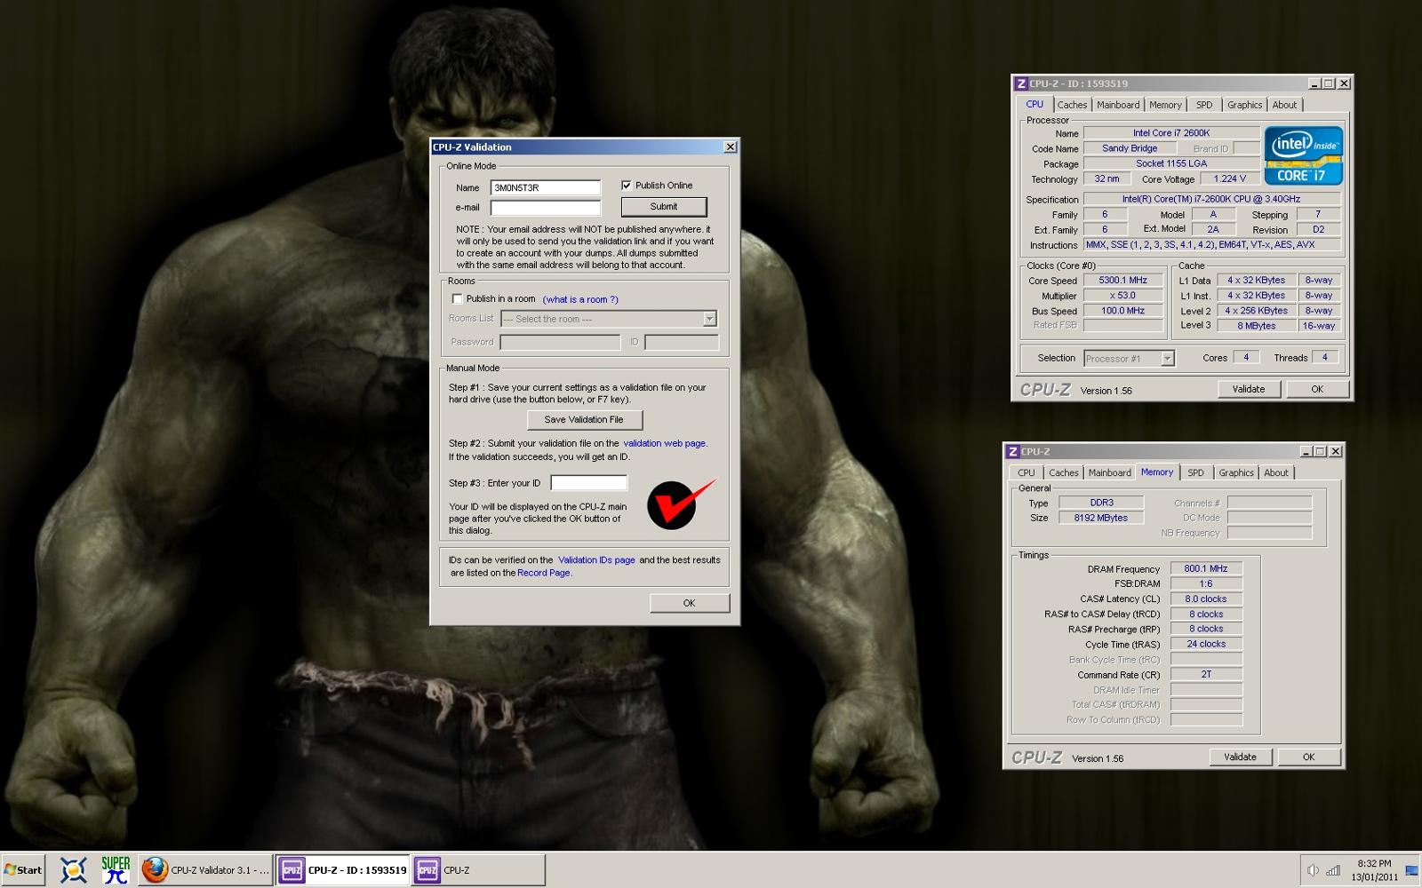Click the e-mail input field
The width and height of the screenshot is (1422, 888).
(x=546, y=208)
